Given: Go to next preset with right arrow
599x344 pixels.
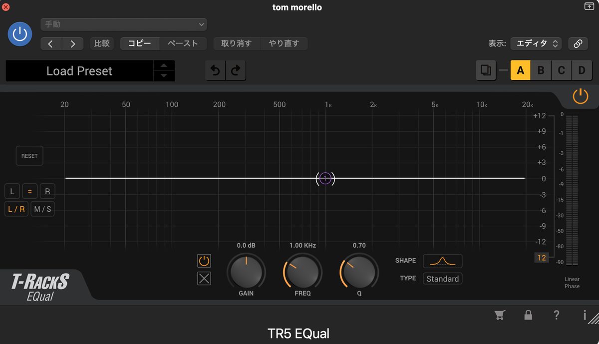Looking at the screenshot, I should (x=73, y=44).
